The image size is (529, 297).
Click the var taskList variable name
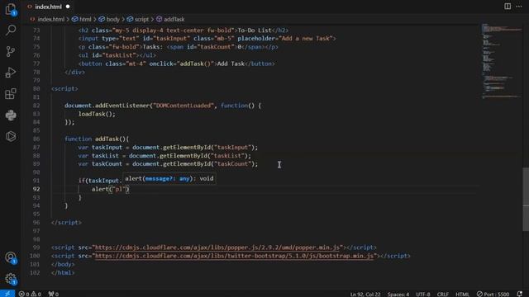click(x=105, y=156)
